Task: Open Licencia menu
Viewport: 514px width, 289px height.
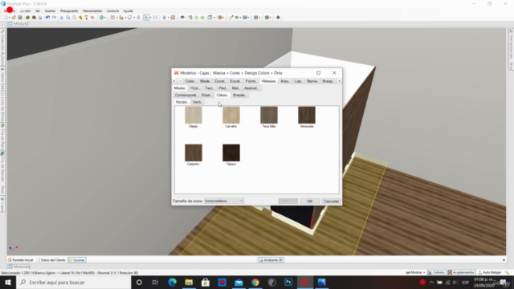Action: coord(112,10)
